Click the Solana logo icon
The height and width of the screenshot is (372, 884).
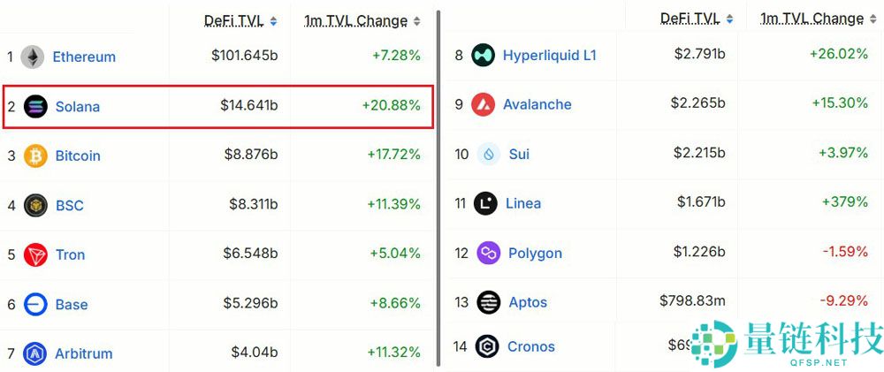click(x=36, y=107)
